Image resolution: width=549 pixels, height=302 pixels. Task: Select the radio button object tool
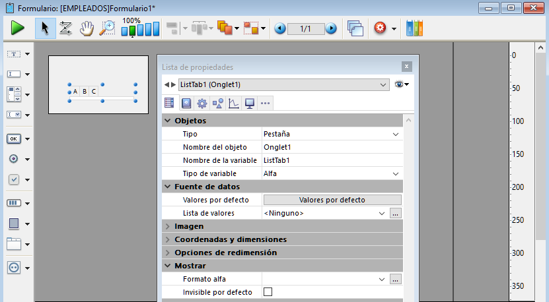[x=14, y=159]
